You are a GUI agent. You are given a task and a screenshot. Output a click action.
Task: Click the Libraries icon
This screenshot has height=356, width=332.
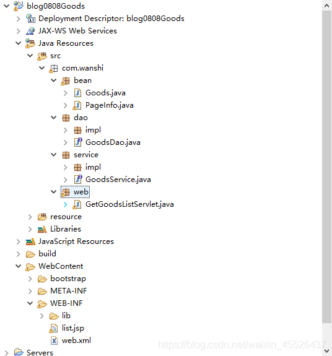coord(42,229)
